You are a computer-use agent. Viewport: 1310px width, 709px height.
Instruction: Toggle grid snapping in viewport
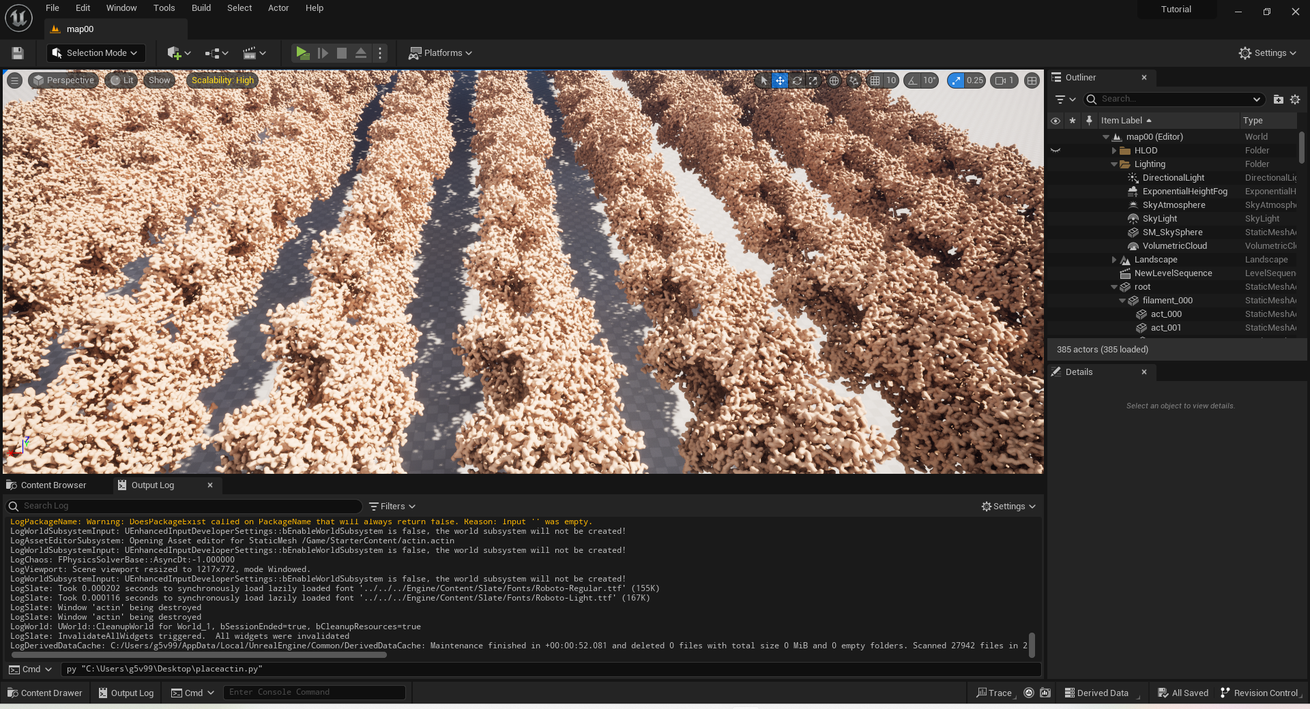coord(875,80)
